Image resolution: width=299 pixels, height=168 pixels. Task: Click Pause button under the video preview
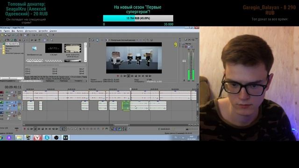pos(132,76)
